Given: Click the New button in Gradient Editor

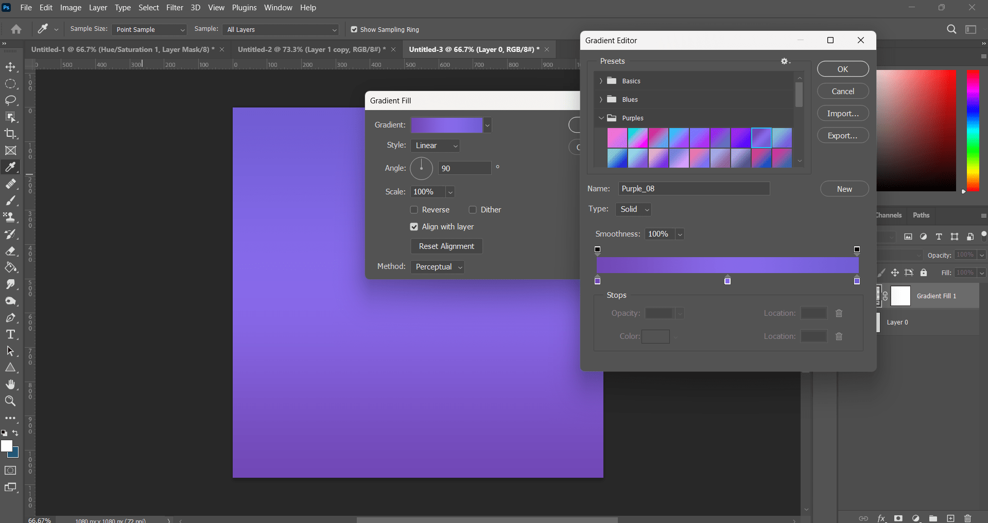Looking at the screenshot, I should pos(844,189).
